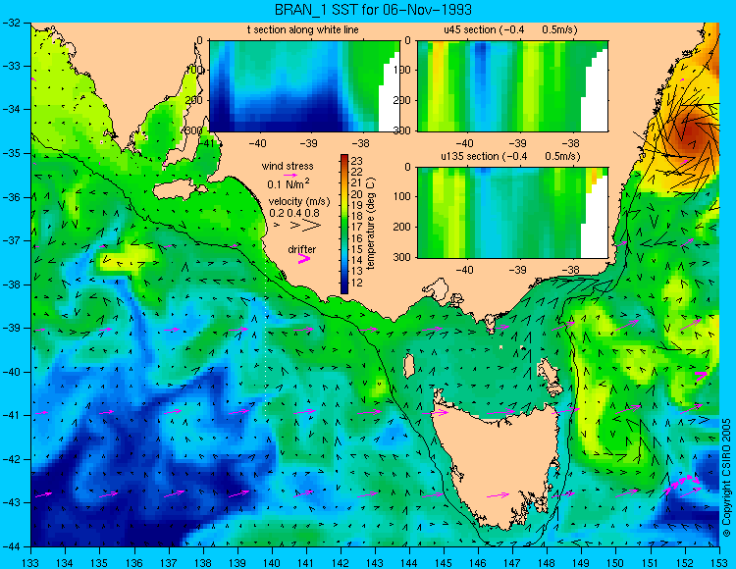This screenshot has height=569, width=736.
Task: Click the main latitude axis label -42
Action: point(11,459)
